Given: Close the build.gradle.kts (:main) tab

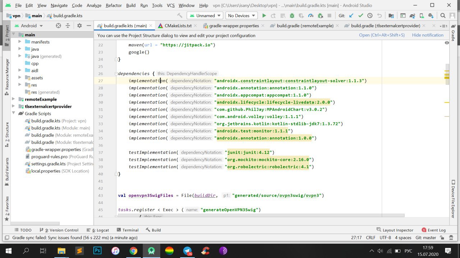Looking at the screenshot, I should click(151, 26).
